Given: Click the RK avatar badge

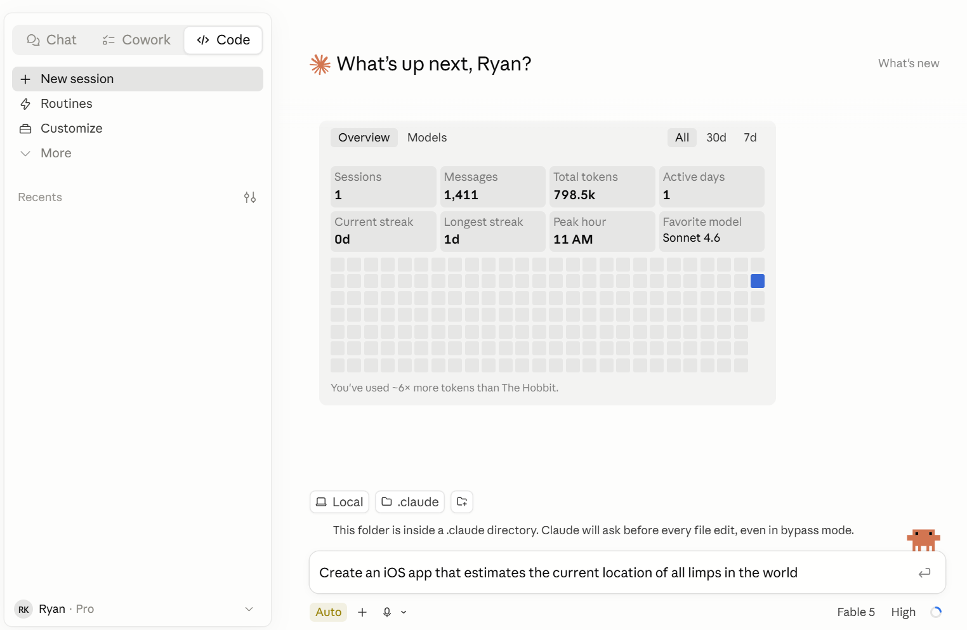Looking at the screenshot, I should [23, 609].
